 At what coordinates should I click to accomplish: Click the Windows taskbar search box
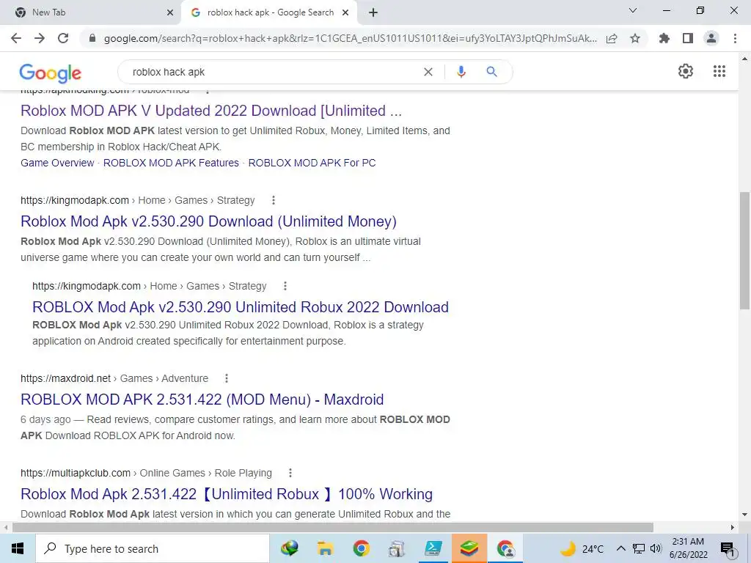153,548
